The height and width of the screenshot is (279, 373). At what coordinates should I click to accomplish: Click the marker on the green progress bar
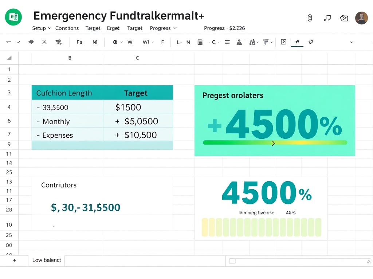pyautogui.click(x=273, y=143)
